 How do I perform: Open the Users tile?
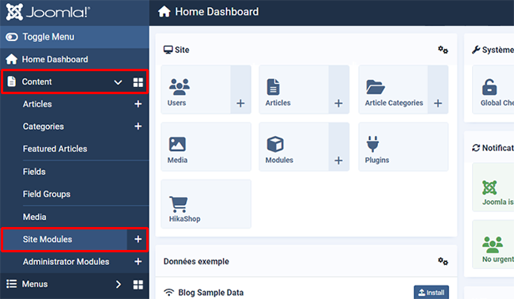tap(195, 89)
